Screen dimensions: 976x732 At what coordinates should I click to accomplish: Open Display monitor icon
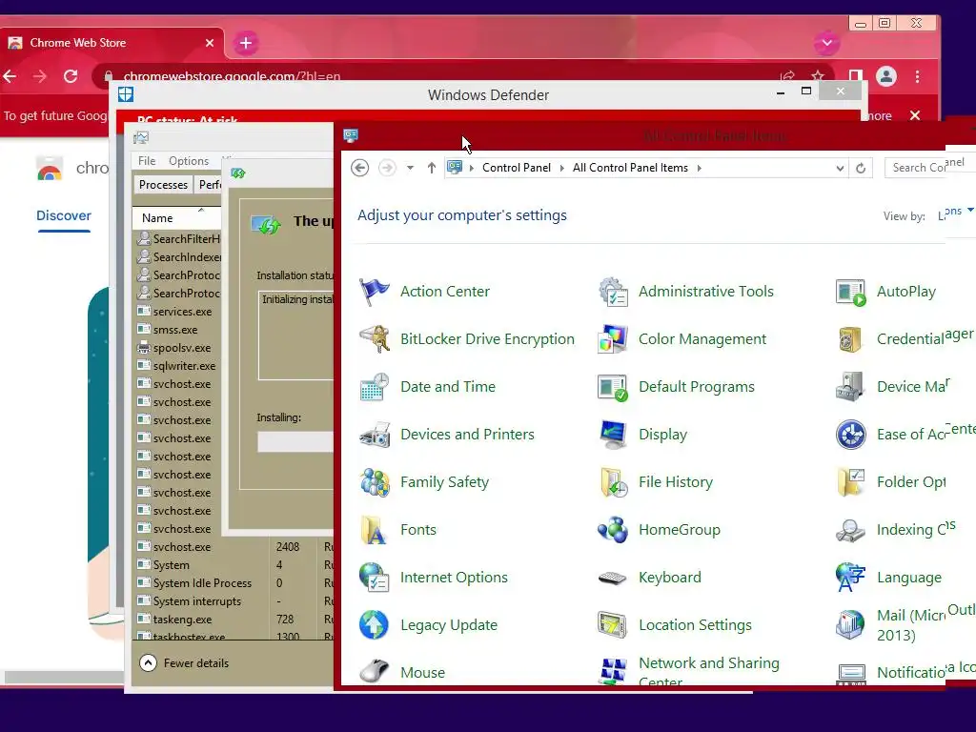(x=613, y=435)
